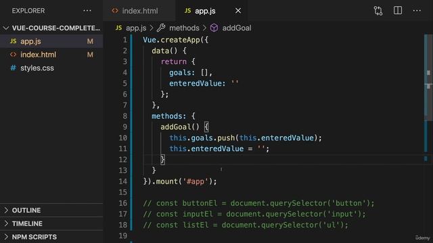
Task: Close the app.js tab
Action: (x=238, y=11)
